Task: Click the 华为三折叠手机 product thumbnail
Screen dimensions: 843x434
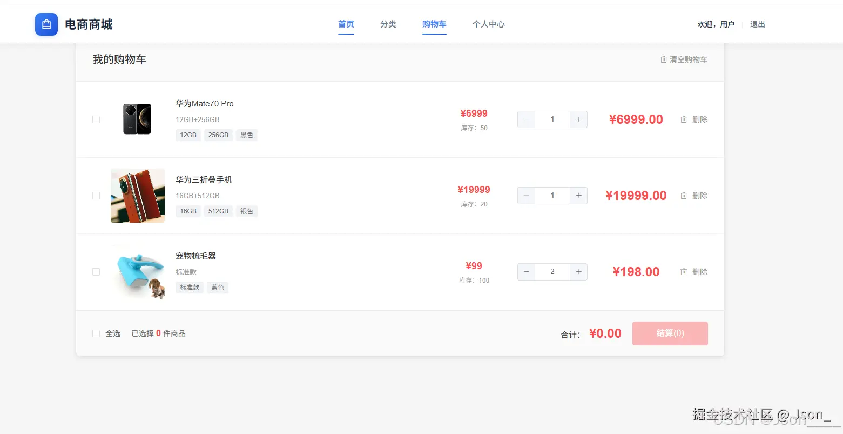Action: pyautogui.click(x=138, y=196)
